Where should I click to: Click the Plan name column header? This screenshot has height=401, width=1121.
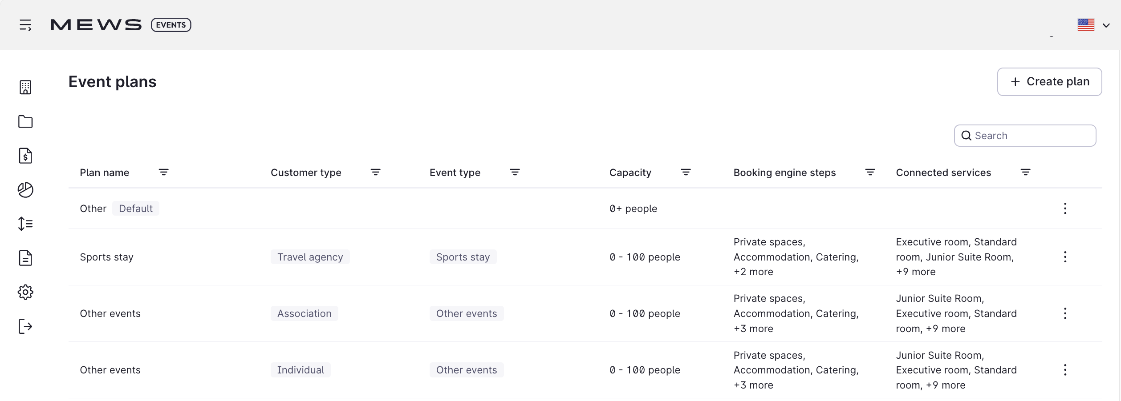(105, 172)
